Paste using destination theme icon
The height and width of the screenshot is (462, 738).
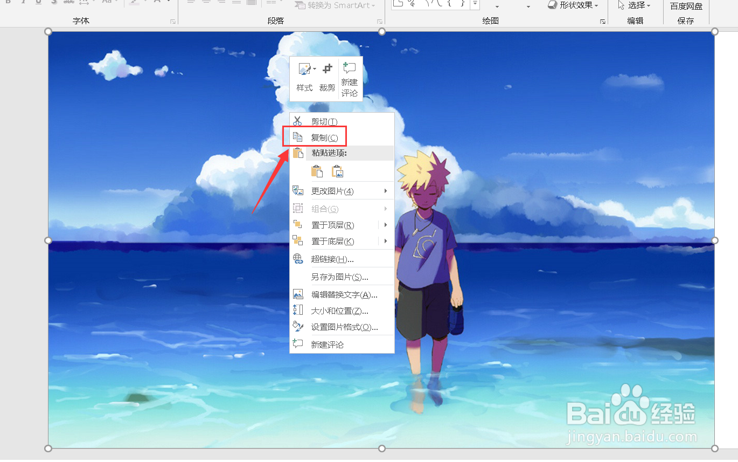coord(317,171)
